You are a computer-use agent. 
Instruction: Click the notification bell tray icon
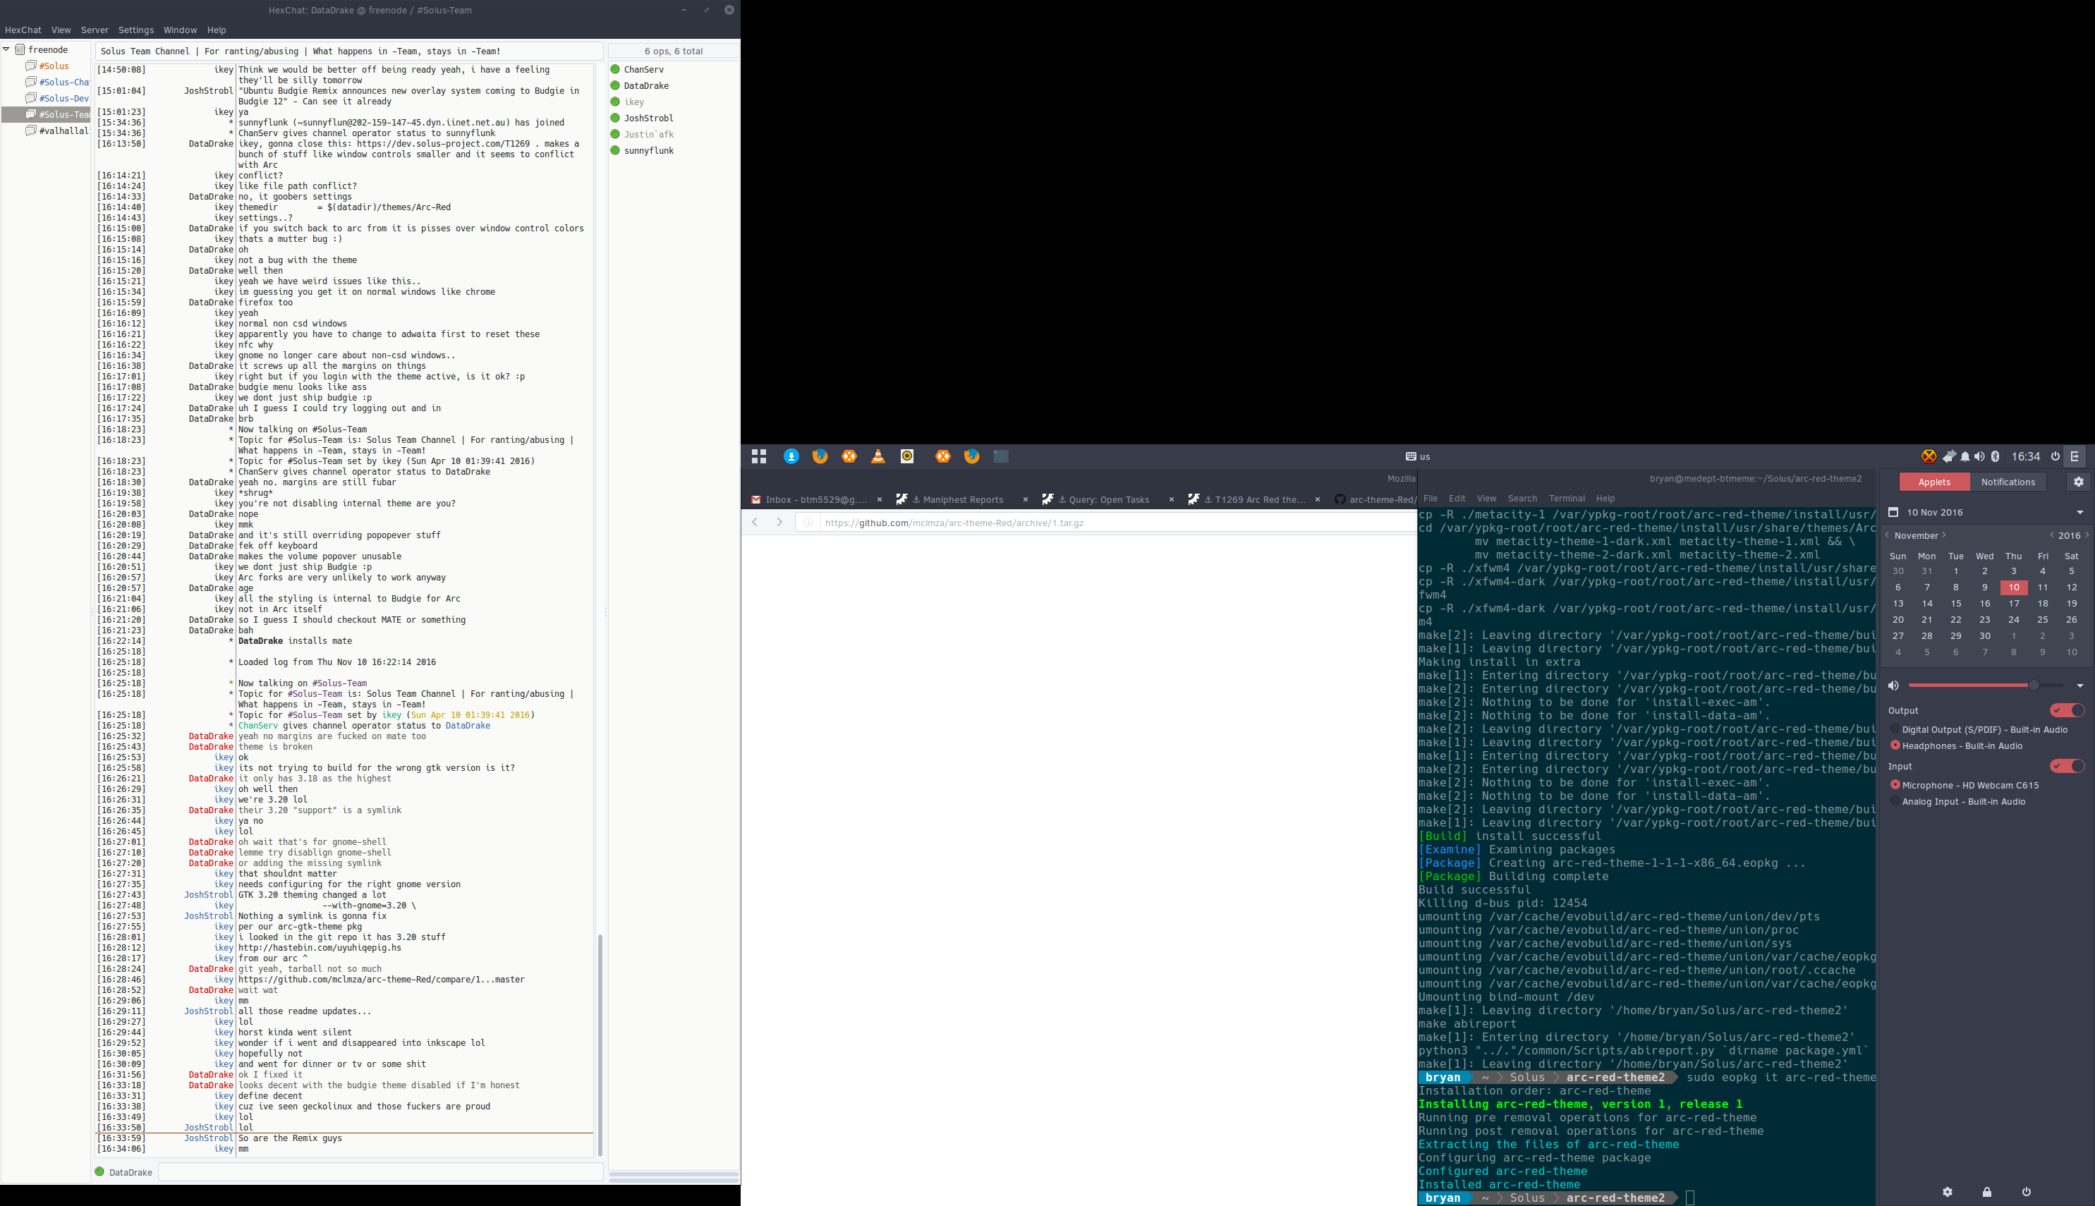(x=1965, y=456)
